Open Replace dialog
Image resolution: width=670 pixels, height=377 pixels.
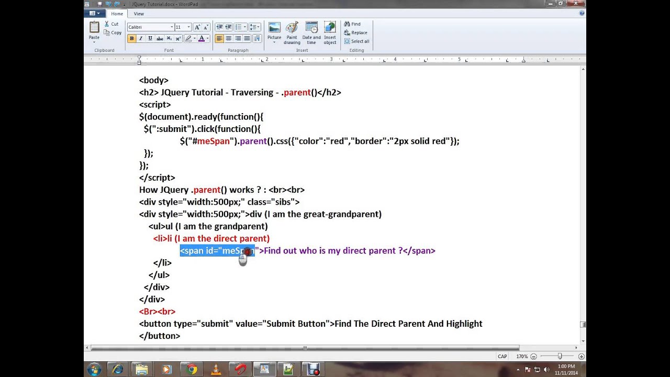[x=355, y=32]
